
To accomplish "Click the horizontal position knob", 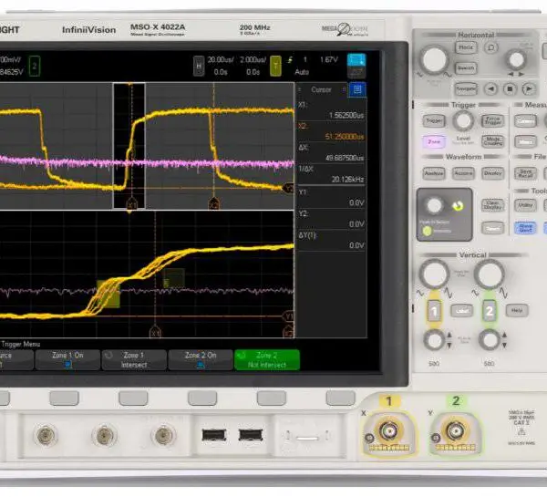I will click(516, 59).
